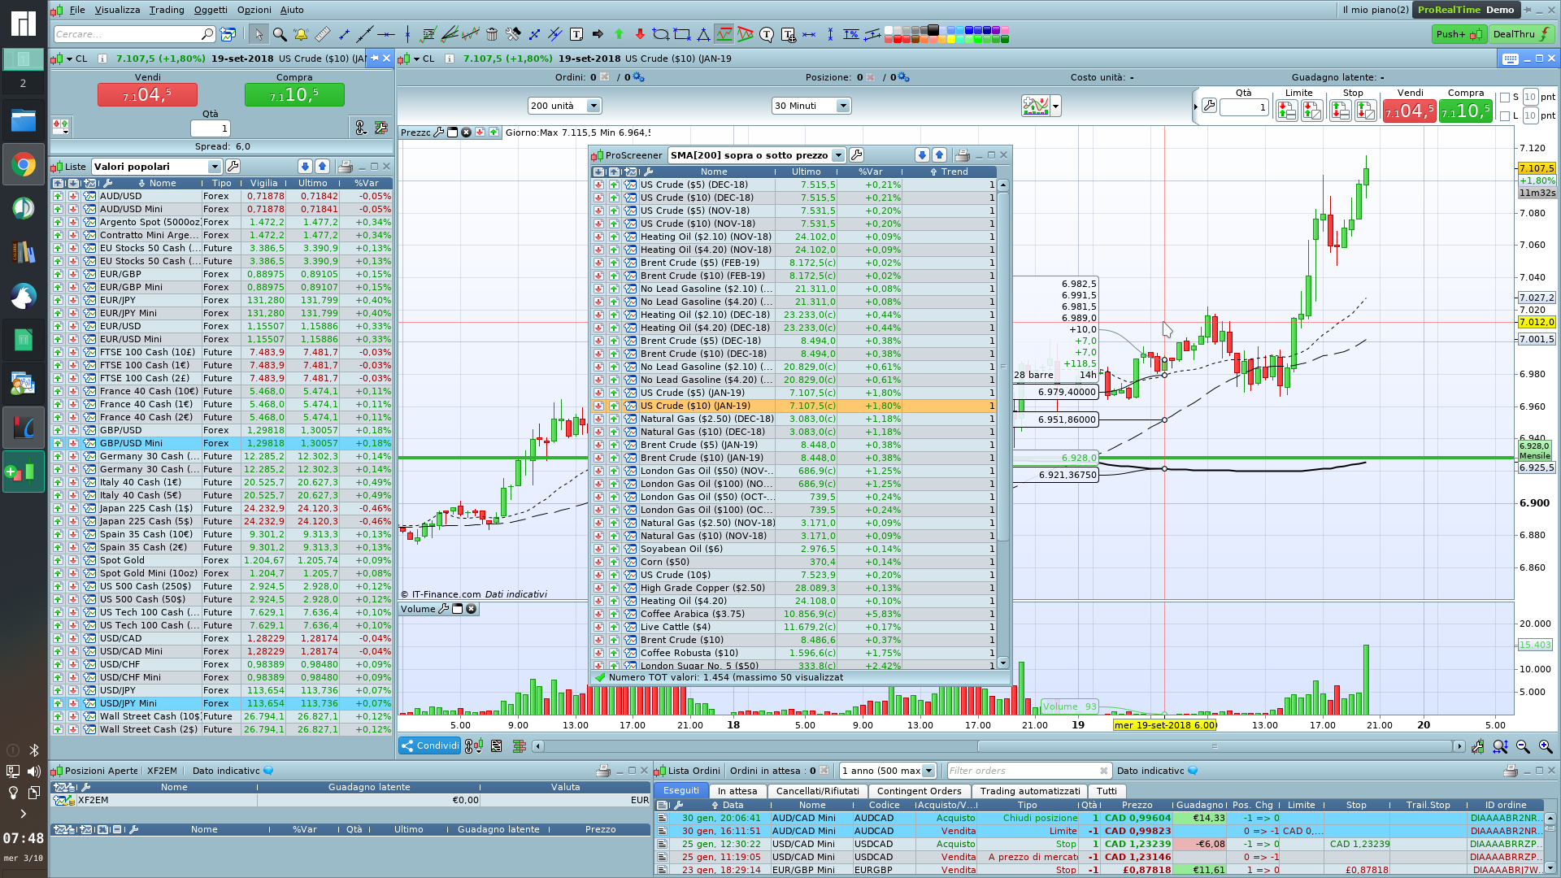Toggle the DealThru mode button
This screenshot has height=878, width=1561.
click(x=1522, y=34)
